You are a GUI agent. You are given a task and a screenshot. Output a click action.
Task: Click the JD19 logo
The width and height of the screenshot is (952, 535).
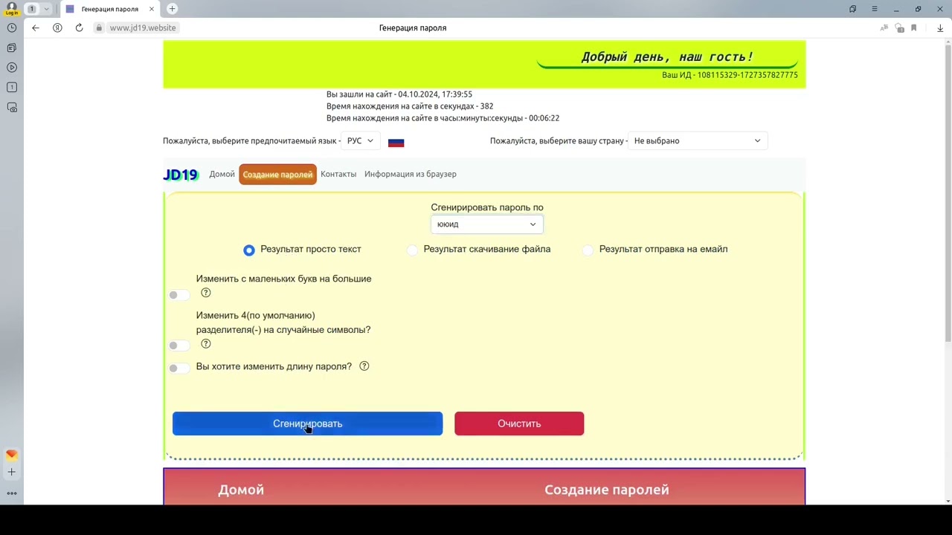pyautogui.click(x=181, y=175)
